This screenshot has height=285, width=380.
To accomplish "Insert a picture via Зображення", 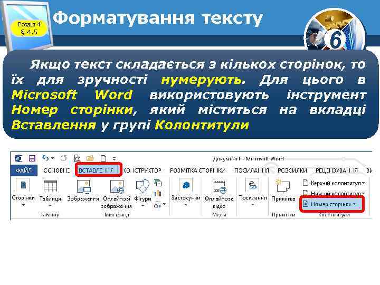I will click(x=83, y=186).
